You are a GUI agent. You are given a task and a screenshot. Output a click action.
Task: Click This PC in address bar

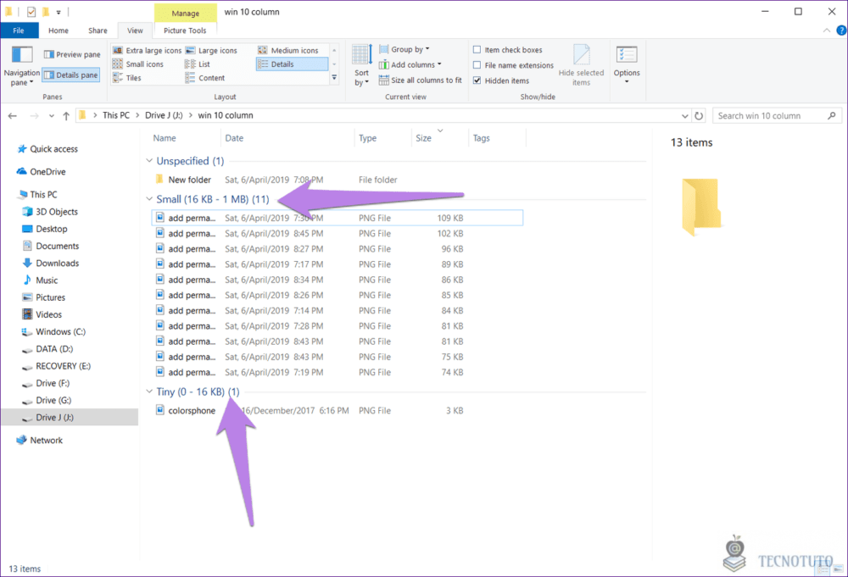click(116, 115)
